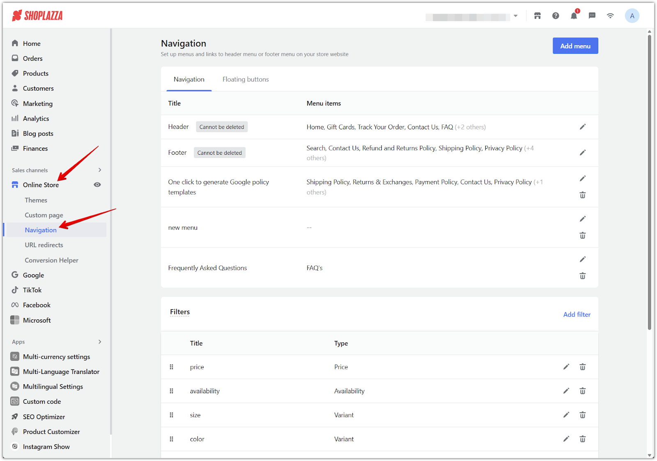
Task: Expand the Apps section chevron
Action: (x=100, y=342)
